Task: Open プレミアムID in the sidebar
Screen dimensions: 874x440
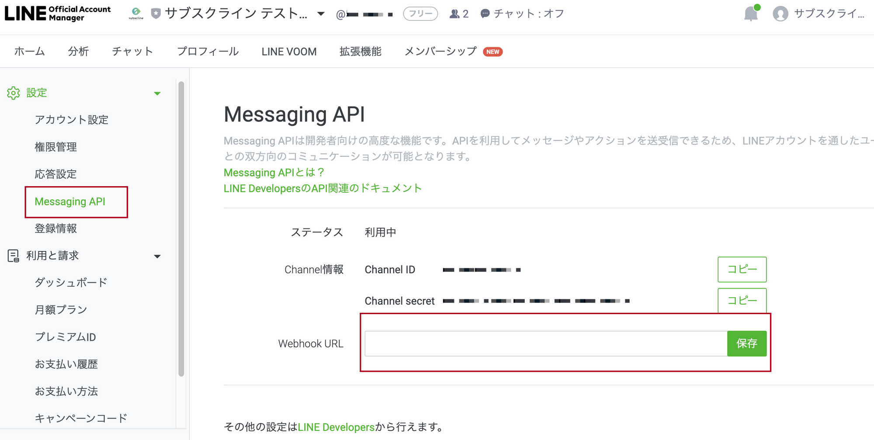Action: pos(66,337)
